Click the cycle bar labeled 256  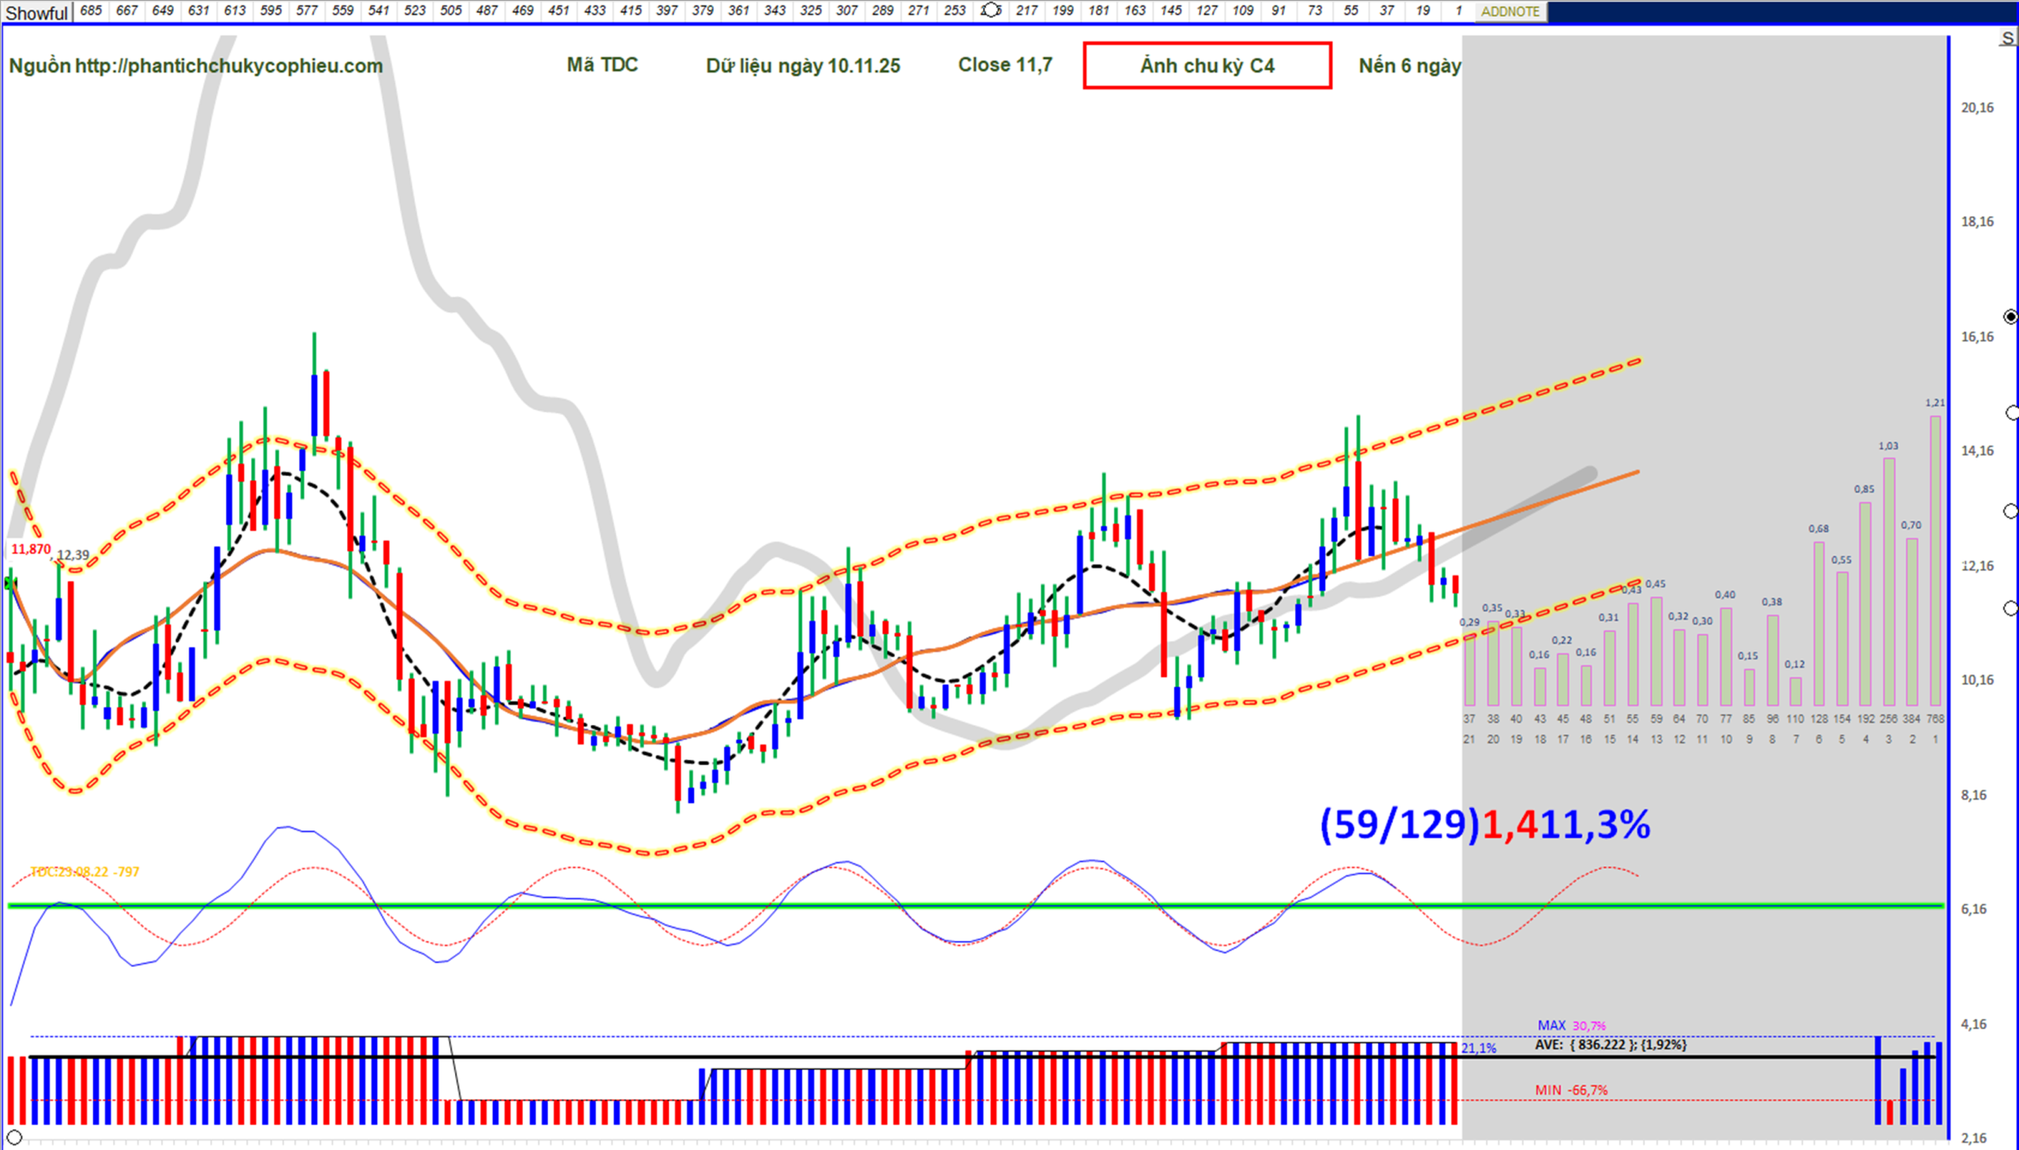point(1888,582)
